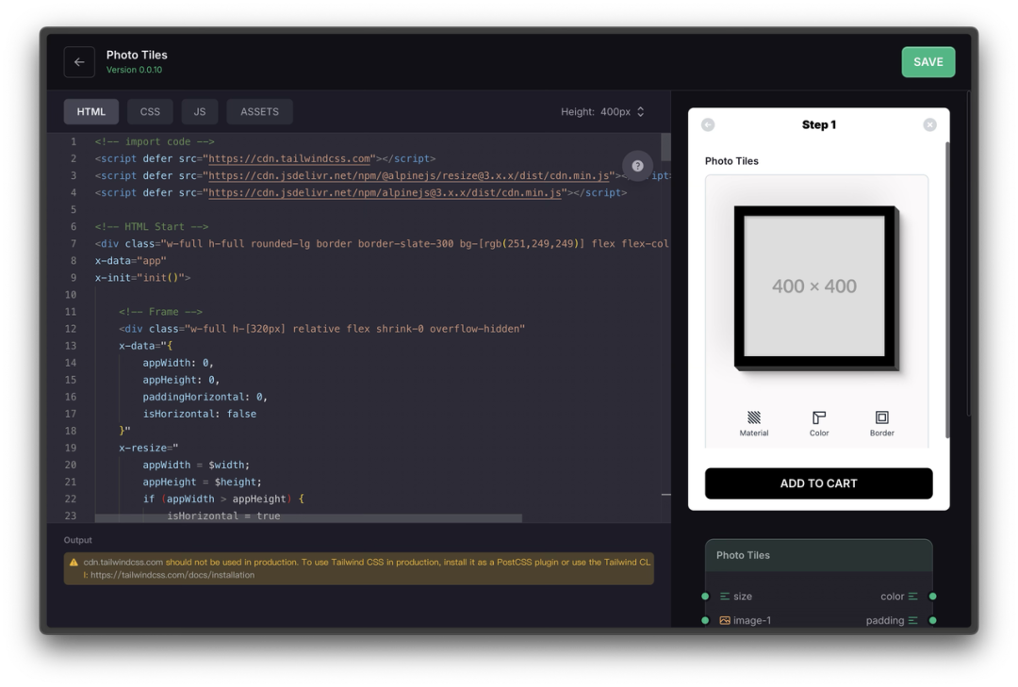1018x687 pixels.
Task: Click the previous step arrow in preview
Action: [x=708, y=124]
